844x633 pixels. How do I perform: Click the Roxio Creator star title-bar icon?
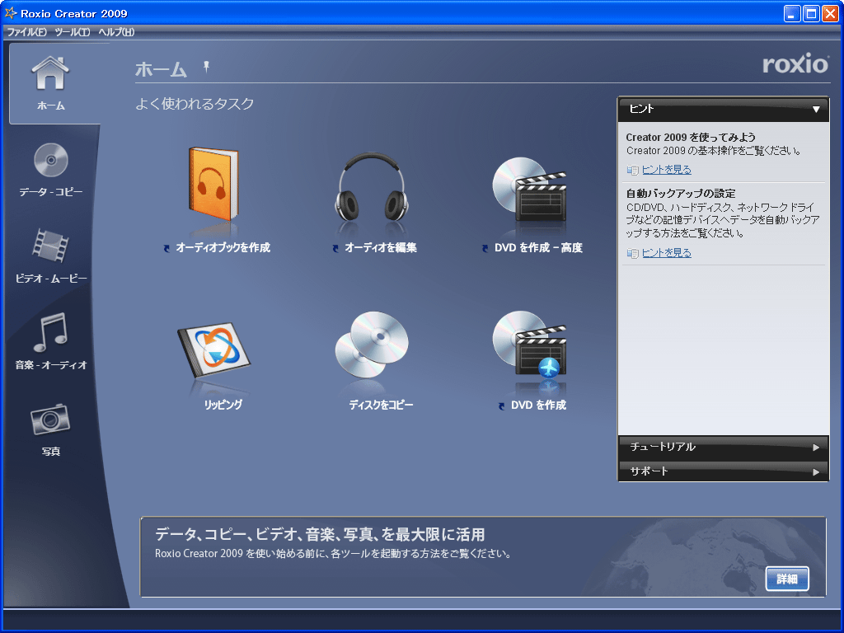(x=10, y=13)
